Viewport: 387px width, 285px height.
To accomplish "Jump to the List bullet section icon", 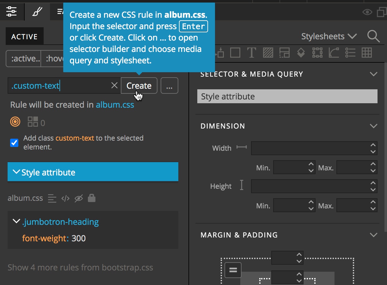I will point(350,53).
